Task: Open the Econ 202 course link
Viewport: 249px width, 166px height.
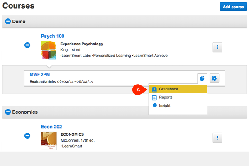Action: 51,127
